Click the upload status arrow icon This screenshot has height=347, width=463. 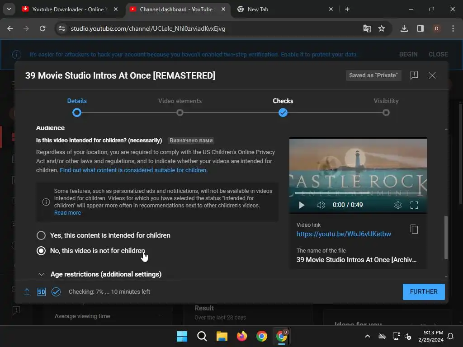coord(27,291)
